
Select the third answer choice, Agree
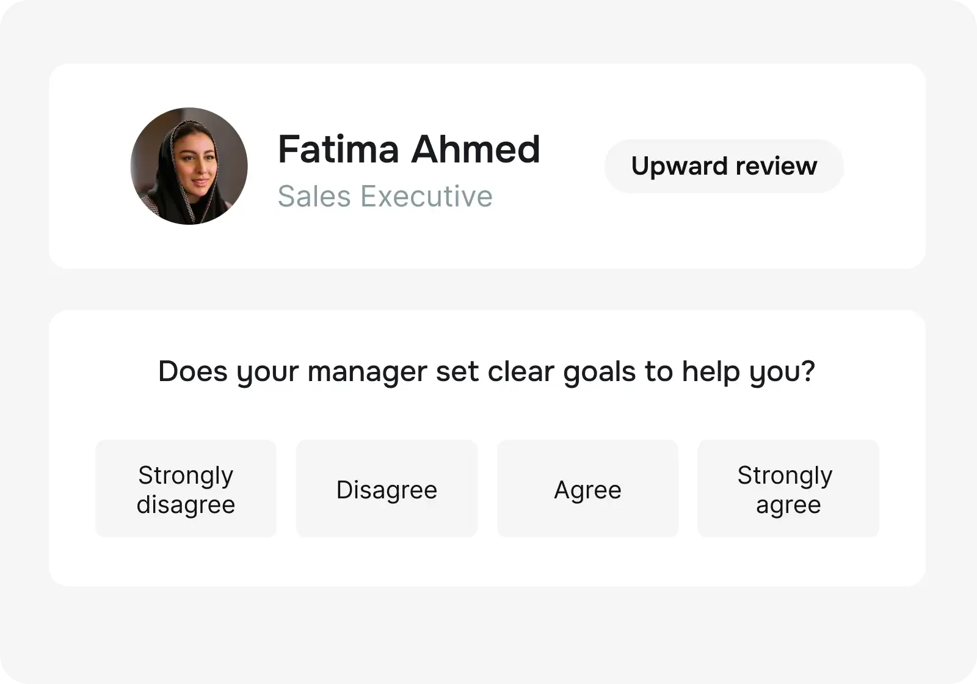[587, 489]
